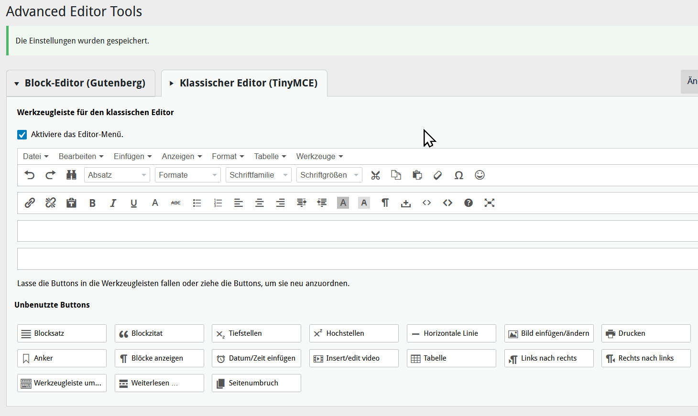Select the unused Tiefstellen button

256,333
